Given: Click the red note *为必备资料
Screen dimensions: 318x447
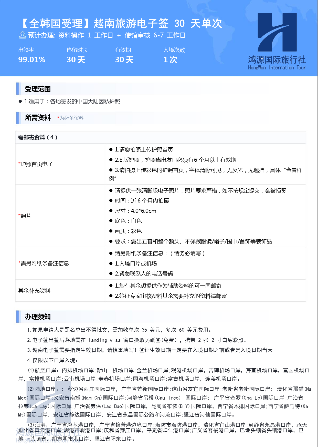Looking at the screenshot, I should point(70,118).
